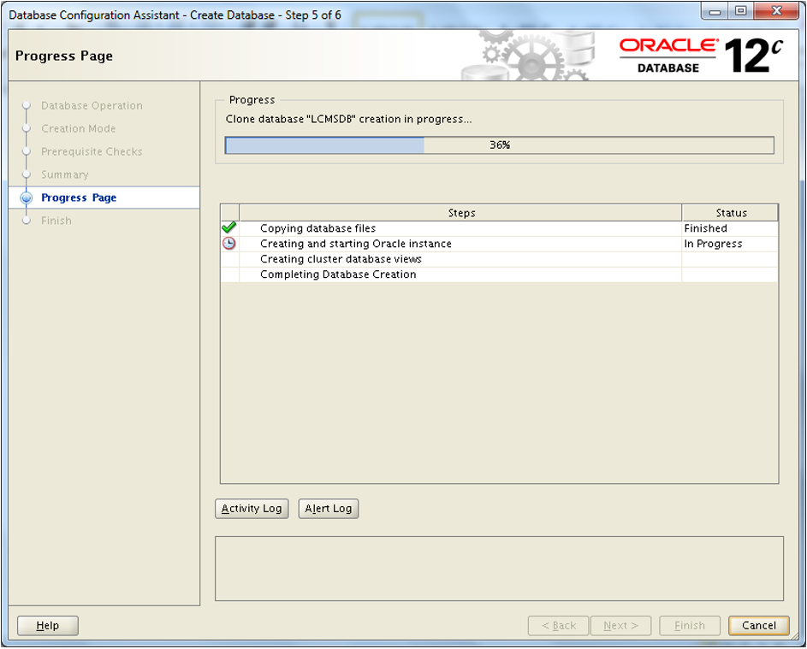Click the Steps column header

(461, 213)
